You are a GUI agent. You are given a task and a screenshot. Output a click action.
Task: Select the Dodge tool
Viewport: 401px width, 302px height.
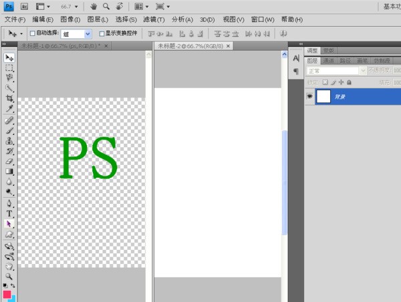(x=9, y=192)
